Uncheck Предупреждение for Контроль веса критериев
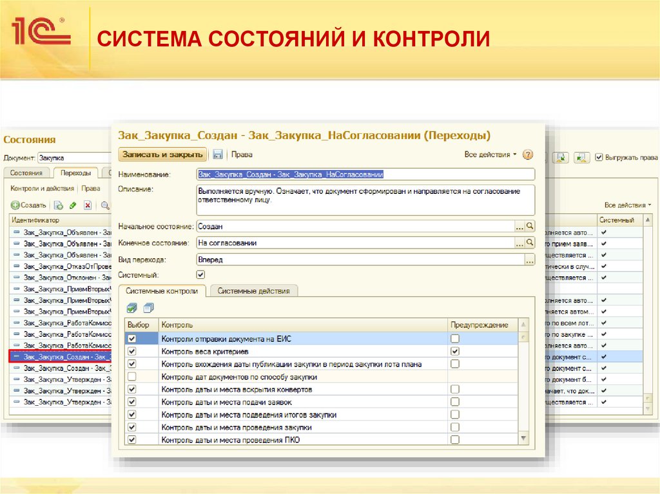This screenshot has height=494, width=660. [x=455, y=350]
